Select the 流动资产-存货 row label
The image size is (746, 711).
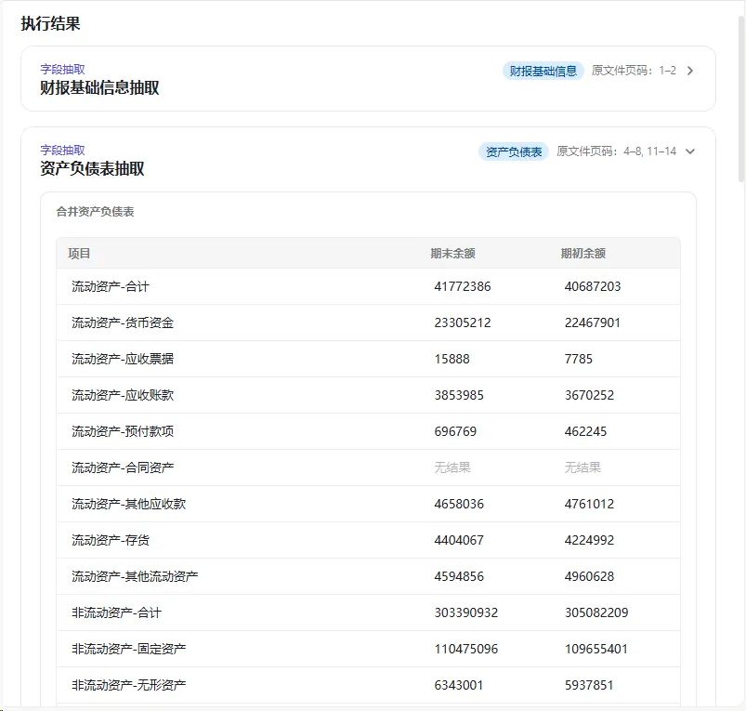point(111,540)
